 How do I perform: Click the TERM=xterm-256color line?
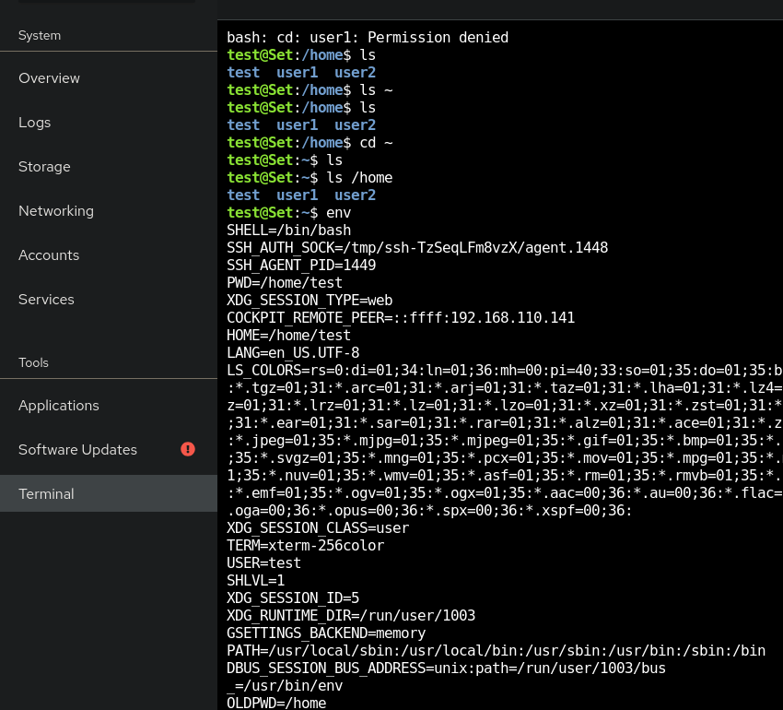(x=305, y=546)
